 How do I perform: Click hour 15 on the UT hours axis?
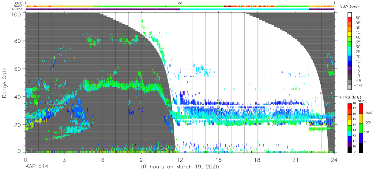coord(219,160)
